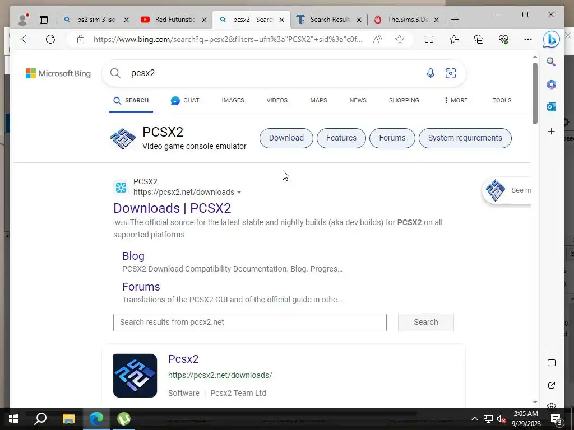574x430 pixels.
Task: Expand the MORE search categories menu
Action: tap(456, 100)
